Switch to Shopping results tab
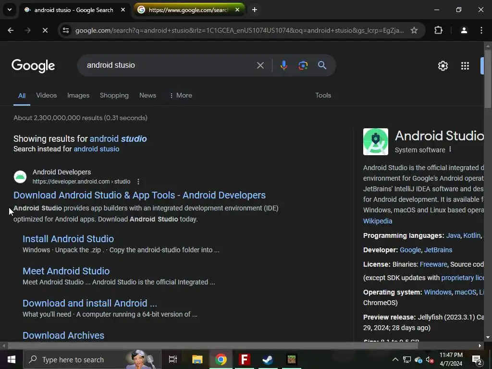Screen dimensions: 492x369 tap(114, 96)
